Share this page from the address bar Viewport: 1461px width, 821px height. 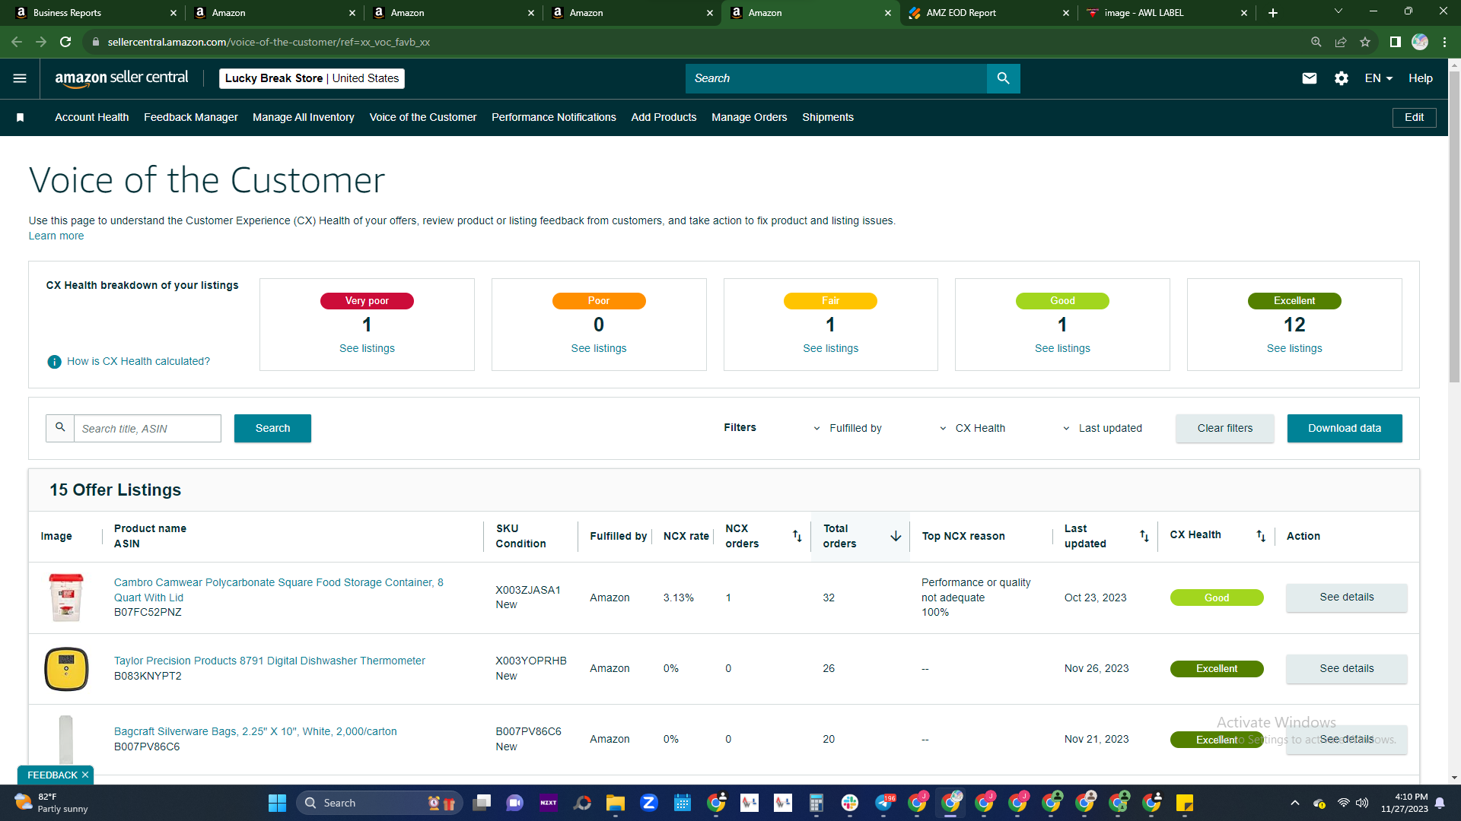click(1341, 42)
